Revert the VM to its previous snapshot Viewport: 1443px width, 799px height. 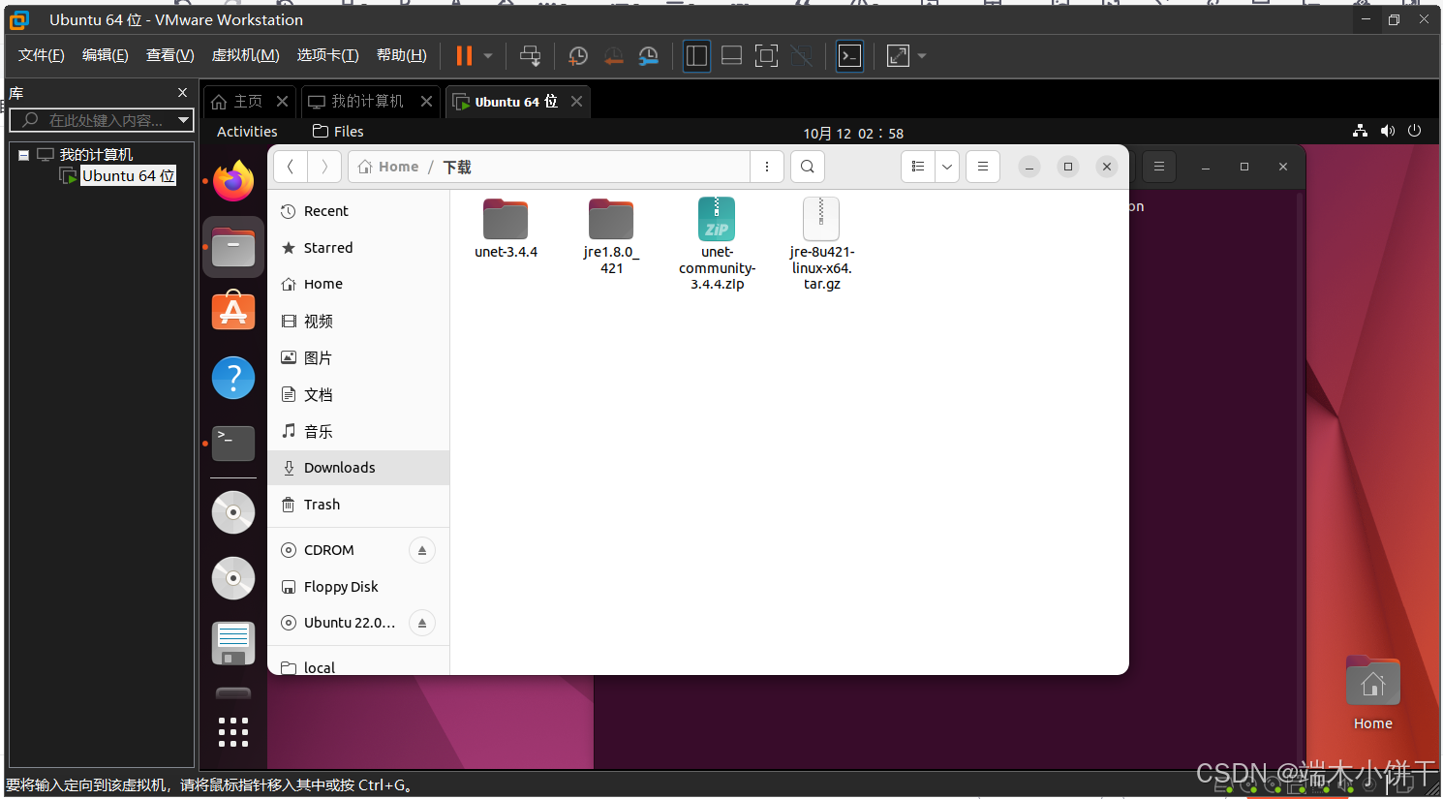click(613, 55)
